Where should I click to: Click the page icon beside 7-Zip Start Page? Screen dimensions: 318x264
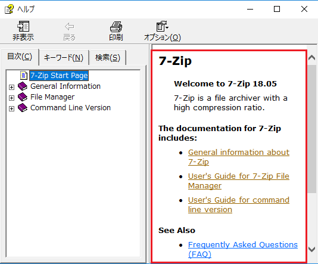click(24, 76)
